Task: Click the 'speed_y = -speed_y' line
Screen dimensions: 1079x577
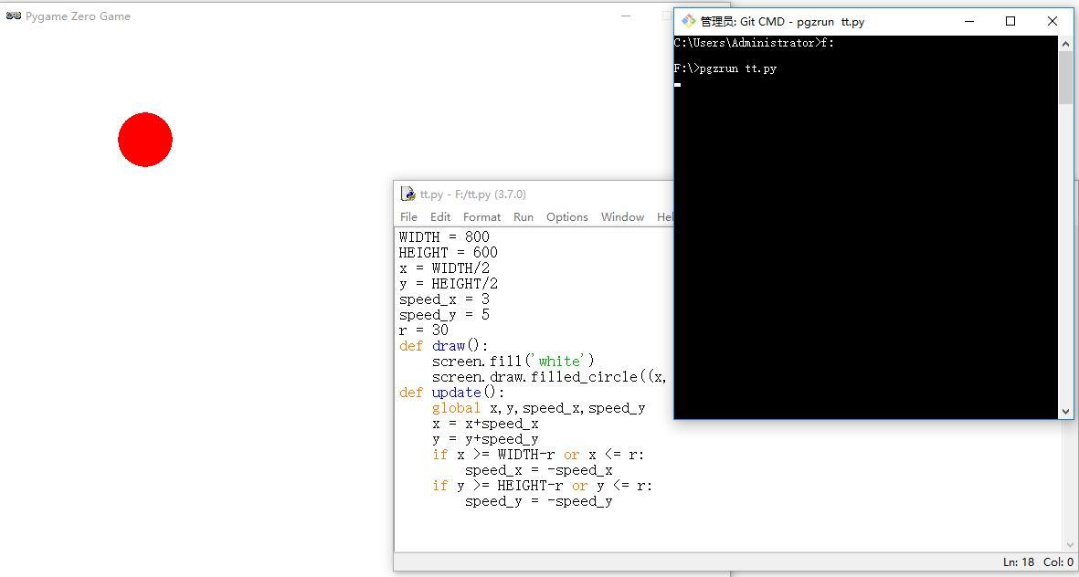Action: pyautogui.click(x=539, y=501)
